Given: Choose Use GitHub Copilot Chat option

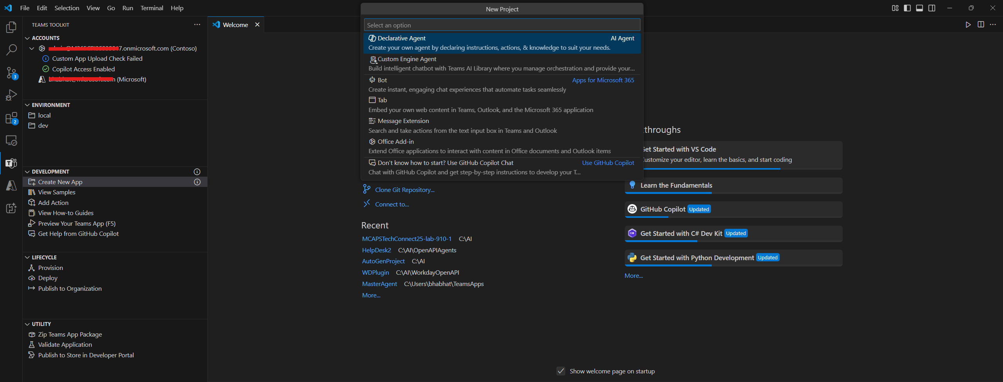Looking at the screenshot, I should click(x=502, y=168).
